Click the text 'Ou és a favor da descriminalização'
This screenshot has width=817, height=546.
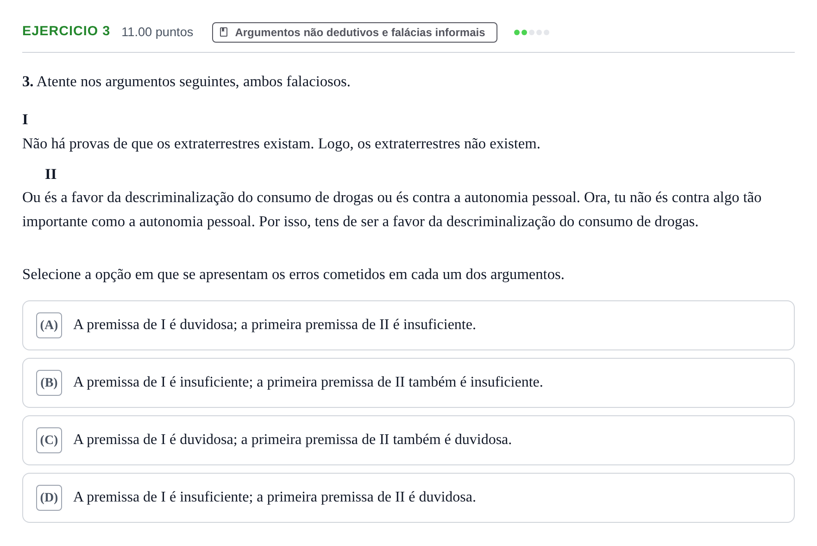128,197
